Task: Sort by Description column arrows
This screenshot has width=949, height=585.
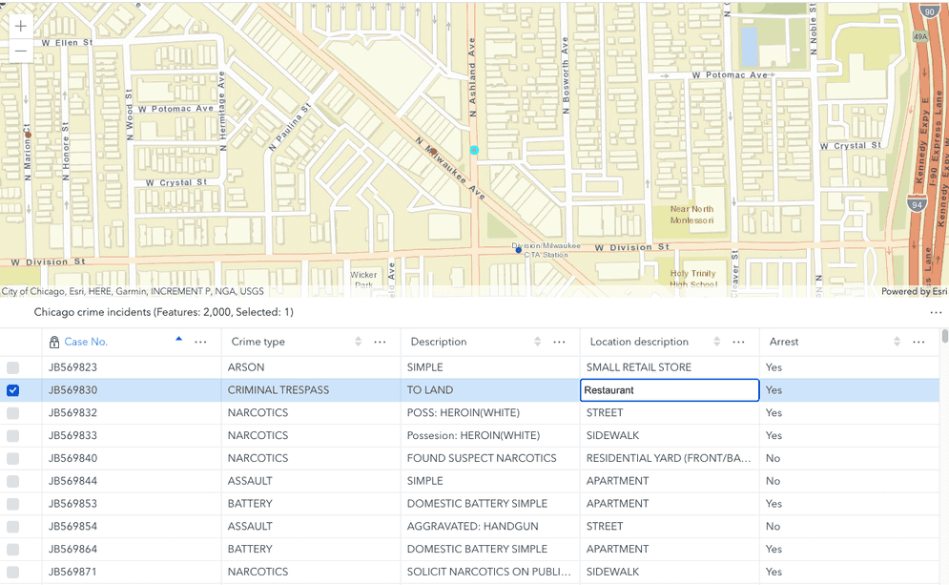Action: [538, 342]
